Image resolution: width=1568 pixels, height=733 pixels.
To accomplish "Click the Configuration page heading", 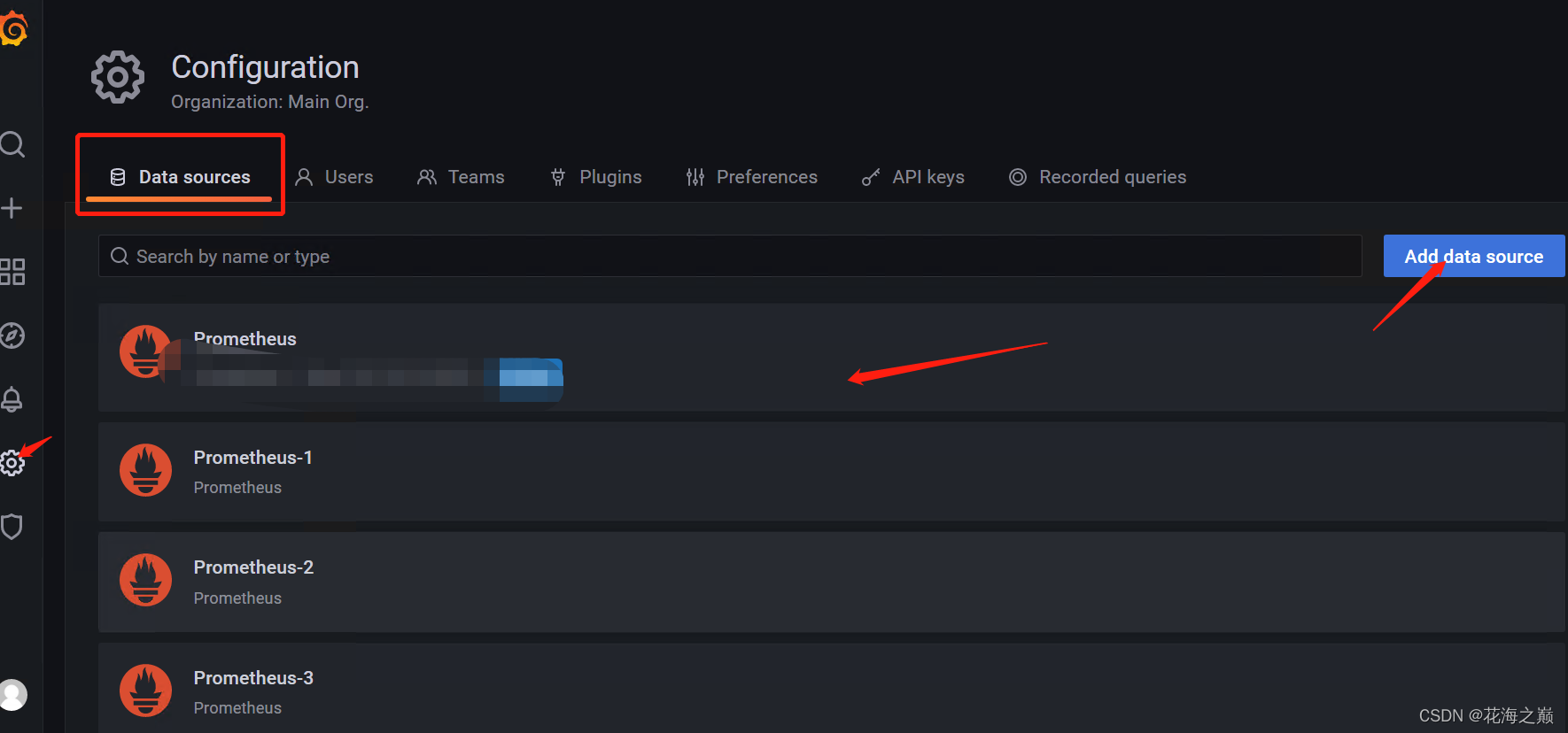I will pyautogui.click(x=265, y=67).
